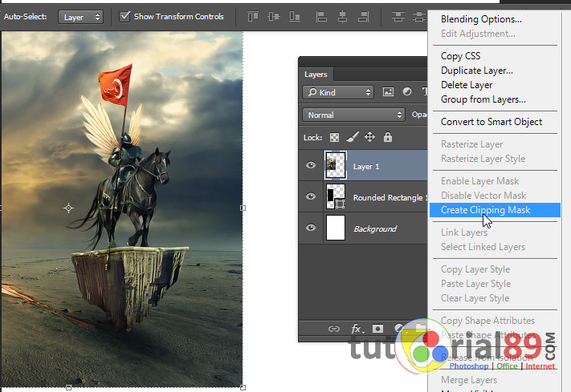Choose Convert to Smart Object
Screen dimensions: 571x392
coord(491,122)
